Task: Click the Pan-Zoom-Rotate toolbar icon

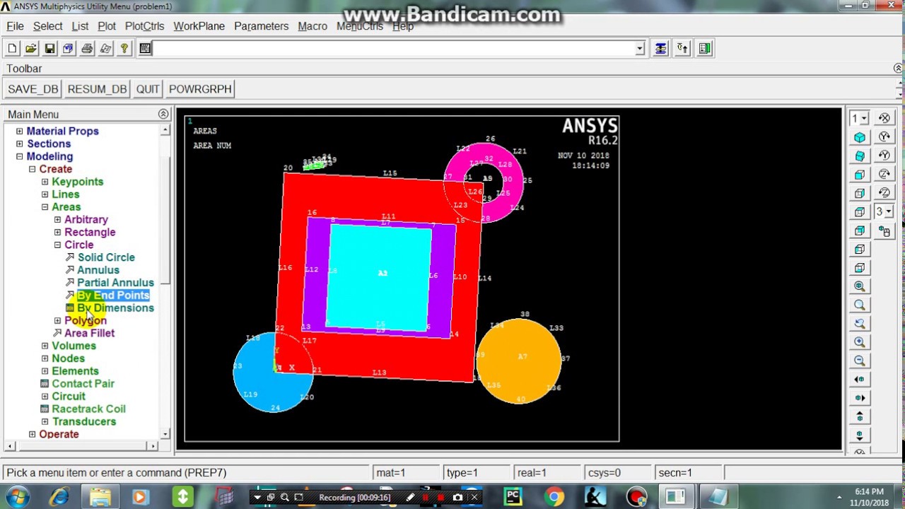Action: [x=68, y=48]
